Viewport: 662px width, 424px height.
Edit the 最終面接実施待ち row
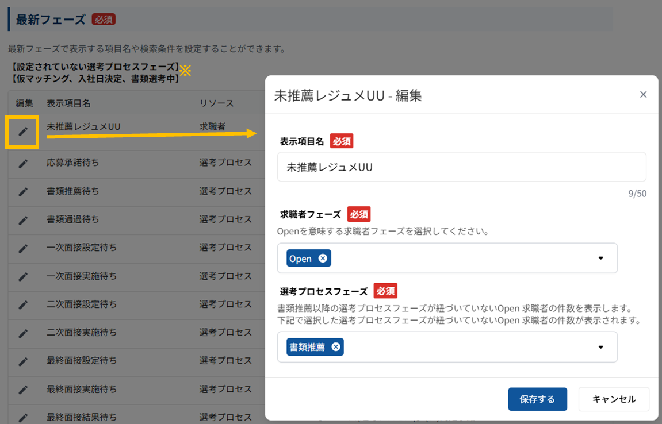tap(22, 389)
